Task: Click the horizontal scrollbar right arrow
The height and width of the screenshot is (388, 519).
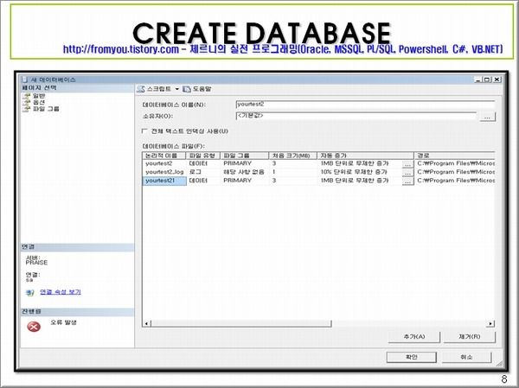Action: pos(490,323)
